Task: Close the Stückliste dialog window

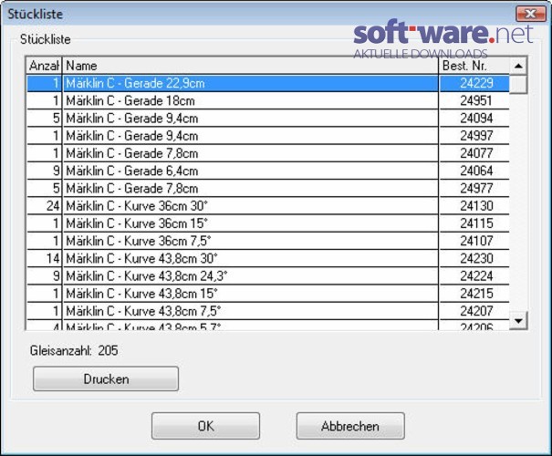Action: (530, 14)
